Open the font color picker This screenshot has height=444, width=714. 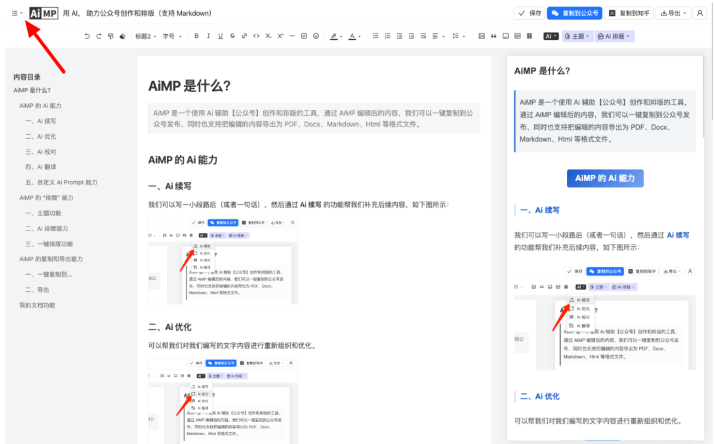[353, 36]
